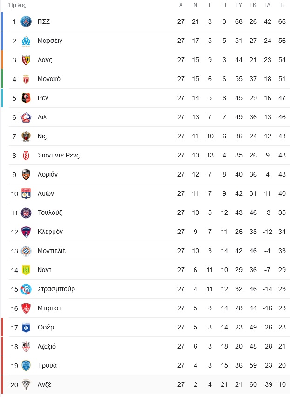
Task: Click the Μονακό team badge
Action: (26, 79)
